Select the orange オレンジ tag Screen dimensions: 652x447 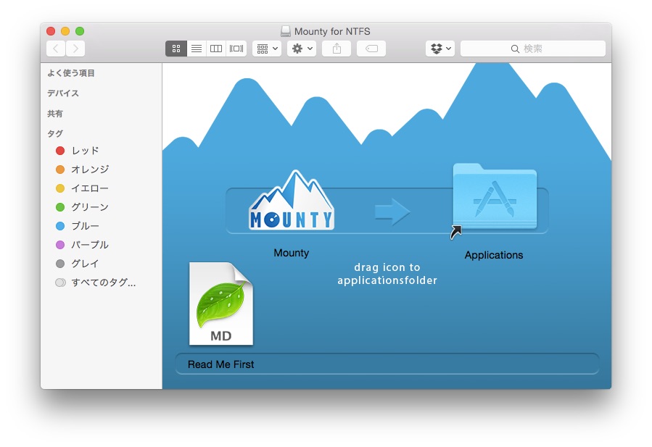coord(83,170)
